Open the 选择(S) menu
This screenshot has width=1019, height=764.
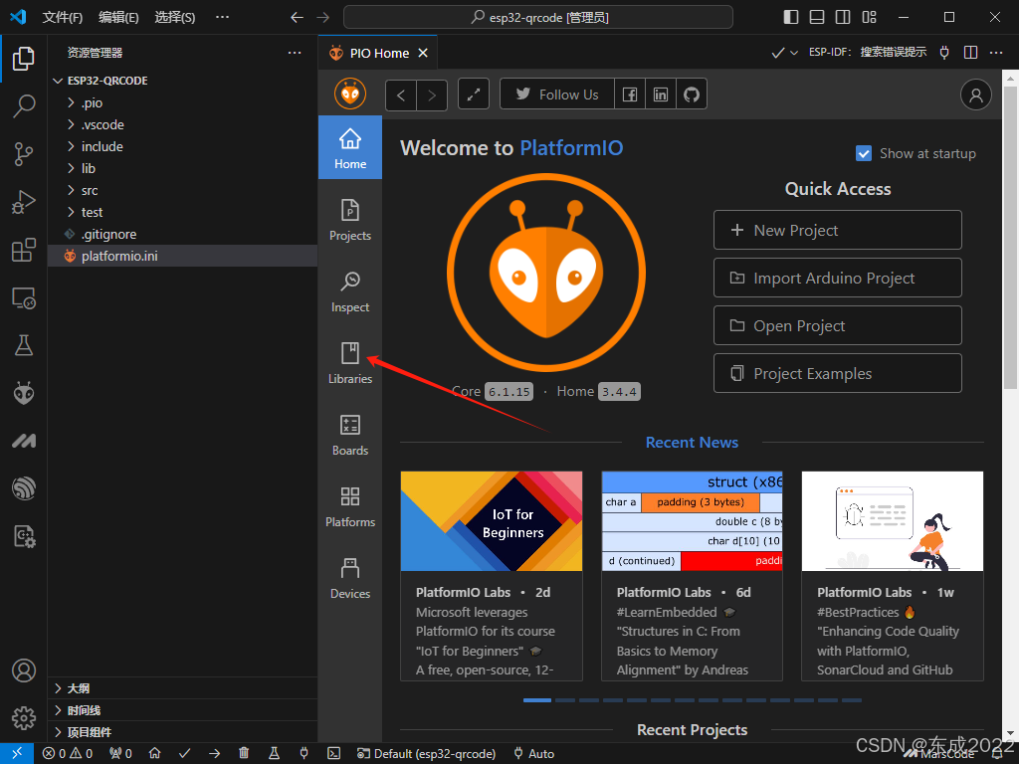pyautogui.click(x=175, y=18)
